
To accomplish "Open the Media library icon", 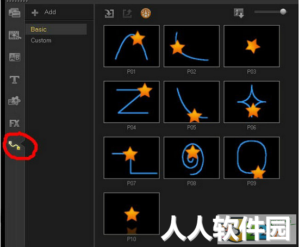I will (x=15, y=13).
